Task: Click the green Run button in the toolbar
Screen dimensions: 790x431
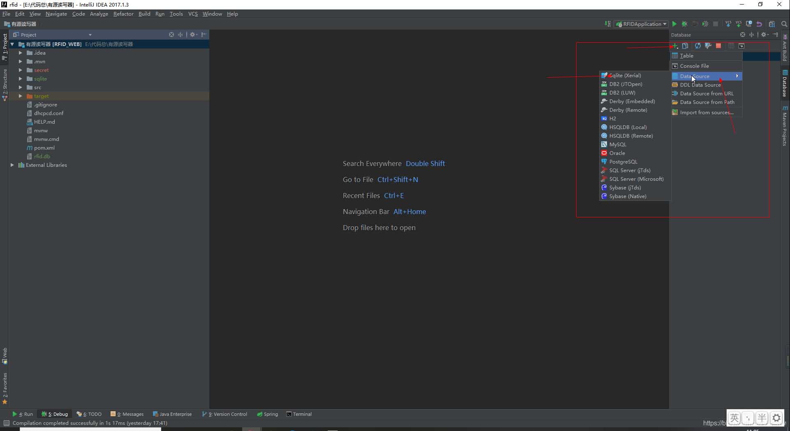Action: click(x=674, y=24)
